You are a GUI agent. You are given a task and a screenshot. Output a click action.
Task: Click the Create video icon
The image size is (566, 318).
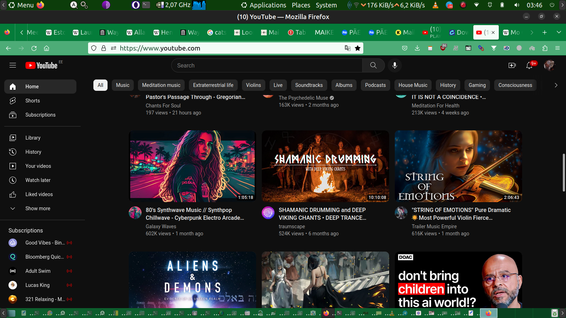pyautogui.click(x=512, y=65)
